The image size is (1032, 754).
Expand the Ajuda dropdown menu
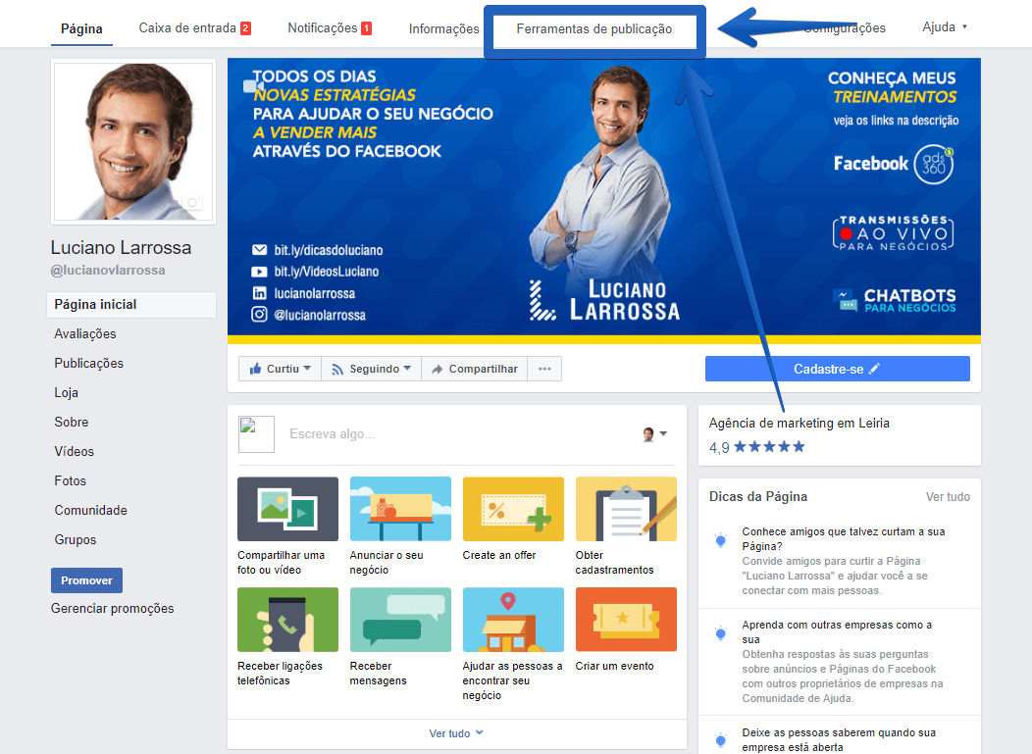[x=945, y=27]
